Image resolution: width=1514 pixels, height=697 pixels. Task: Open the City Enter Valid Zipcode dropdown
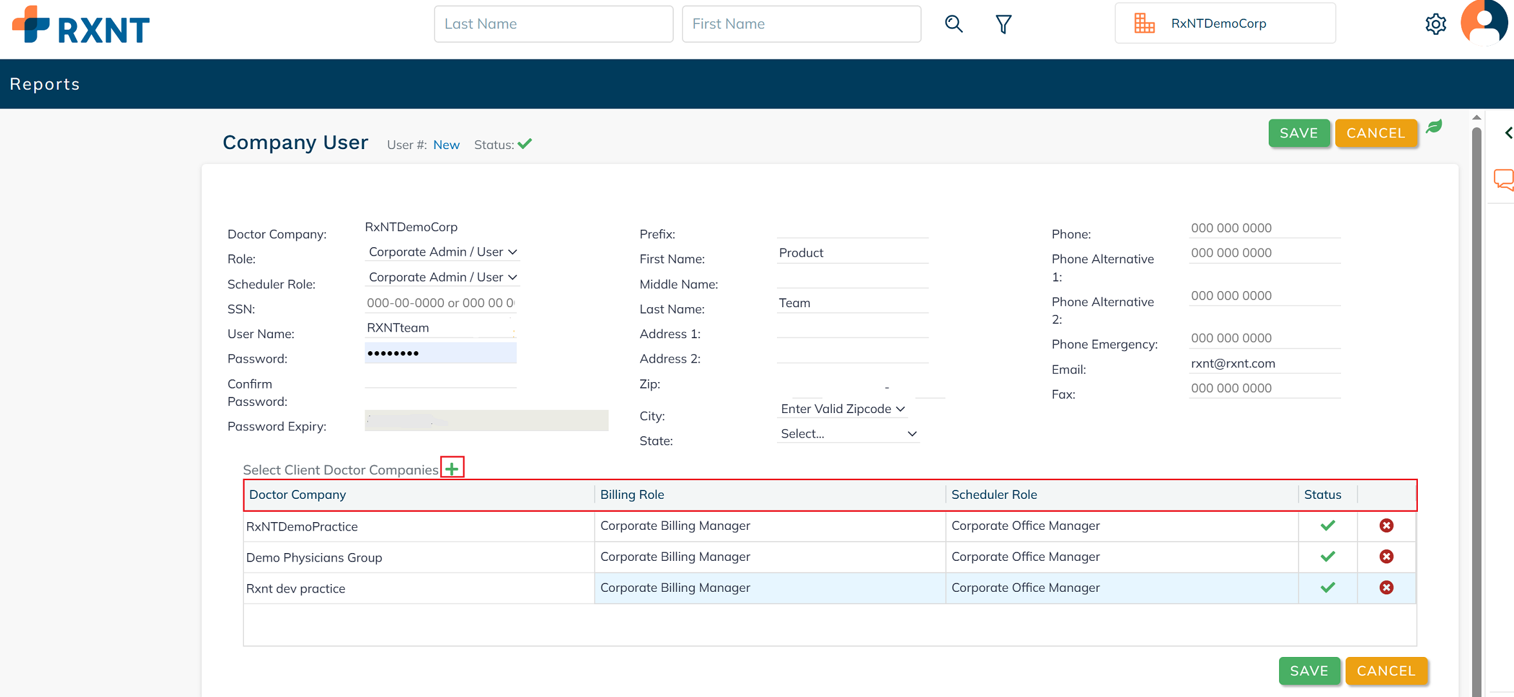[843, 409]
